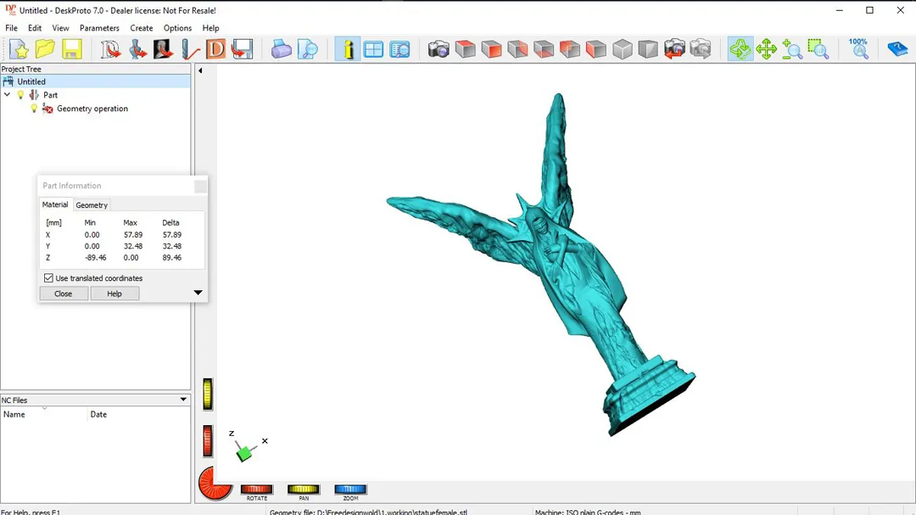This screenshot has width=916, height=515.
Task: Select the cube view with red bottom face
Action: [544, 49]
